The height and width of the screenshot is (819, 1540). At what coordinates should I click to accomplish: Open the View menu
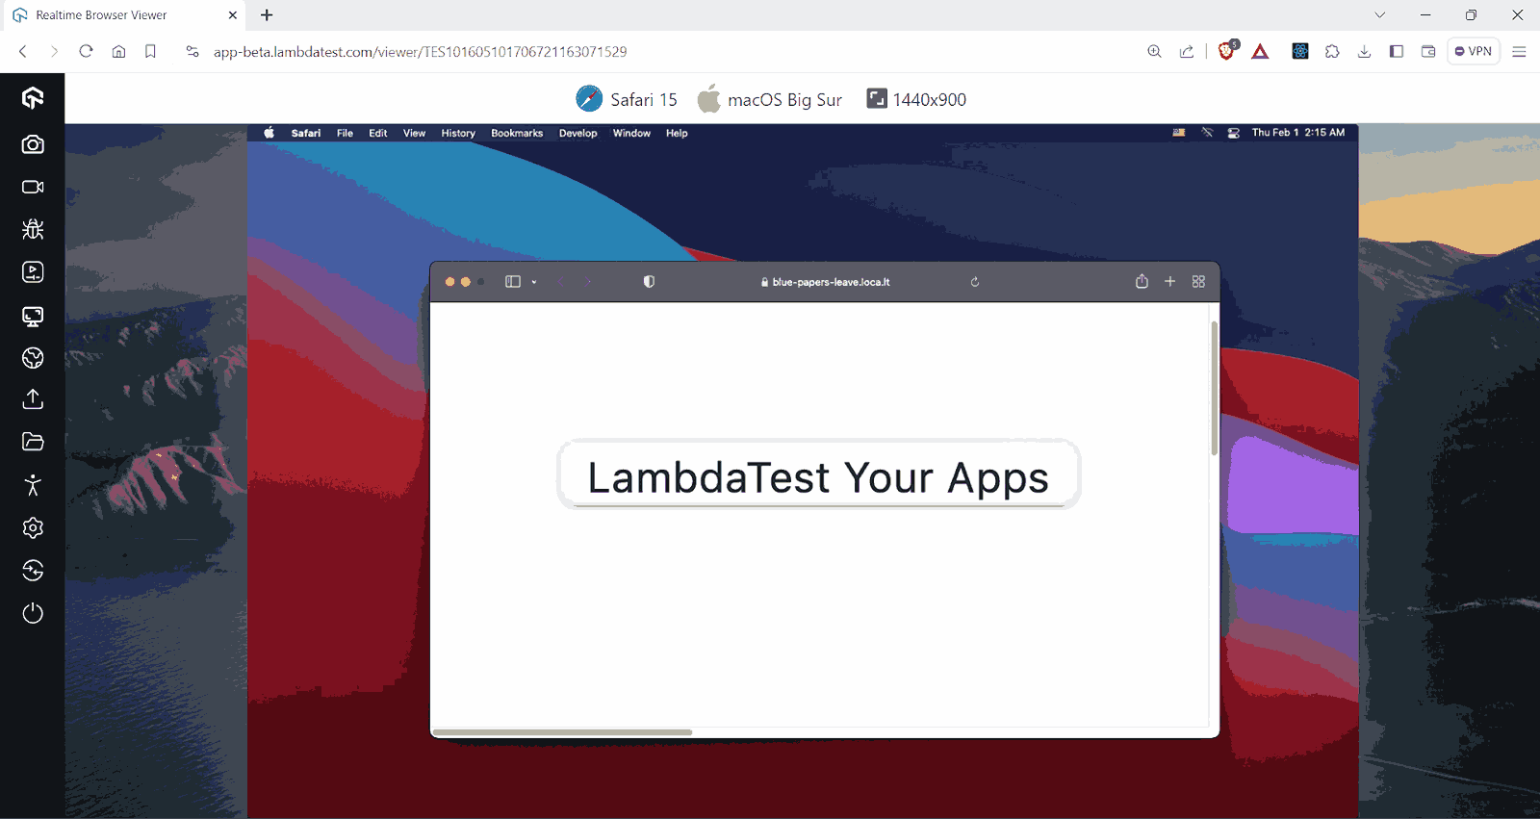click(414, 133)
